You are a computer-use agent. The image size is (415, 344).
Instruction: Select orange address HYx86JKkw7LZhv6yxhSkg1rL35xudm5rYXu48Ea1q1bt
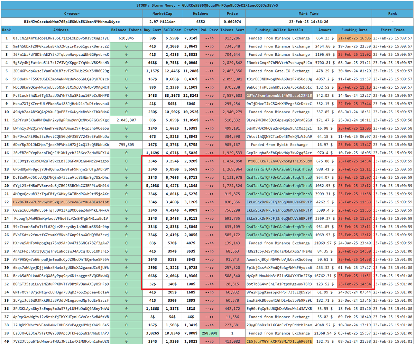[61, 202]
